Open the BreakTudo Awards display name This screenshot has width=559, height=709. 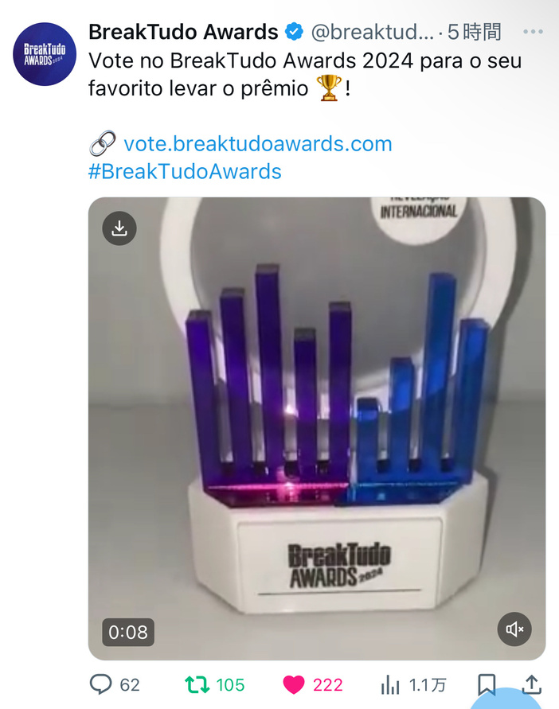click(x=183, y=32)
